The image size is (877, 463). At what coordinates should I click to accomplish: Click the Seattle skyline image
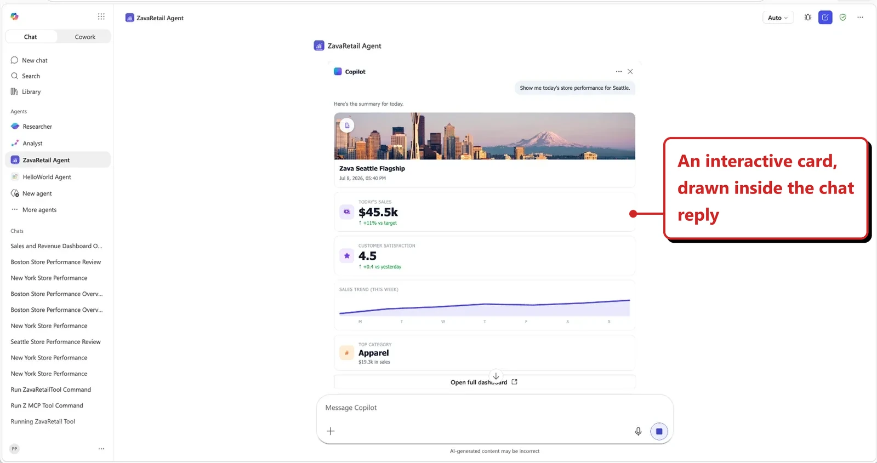485,136
